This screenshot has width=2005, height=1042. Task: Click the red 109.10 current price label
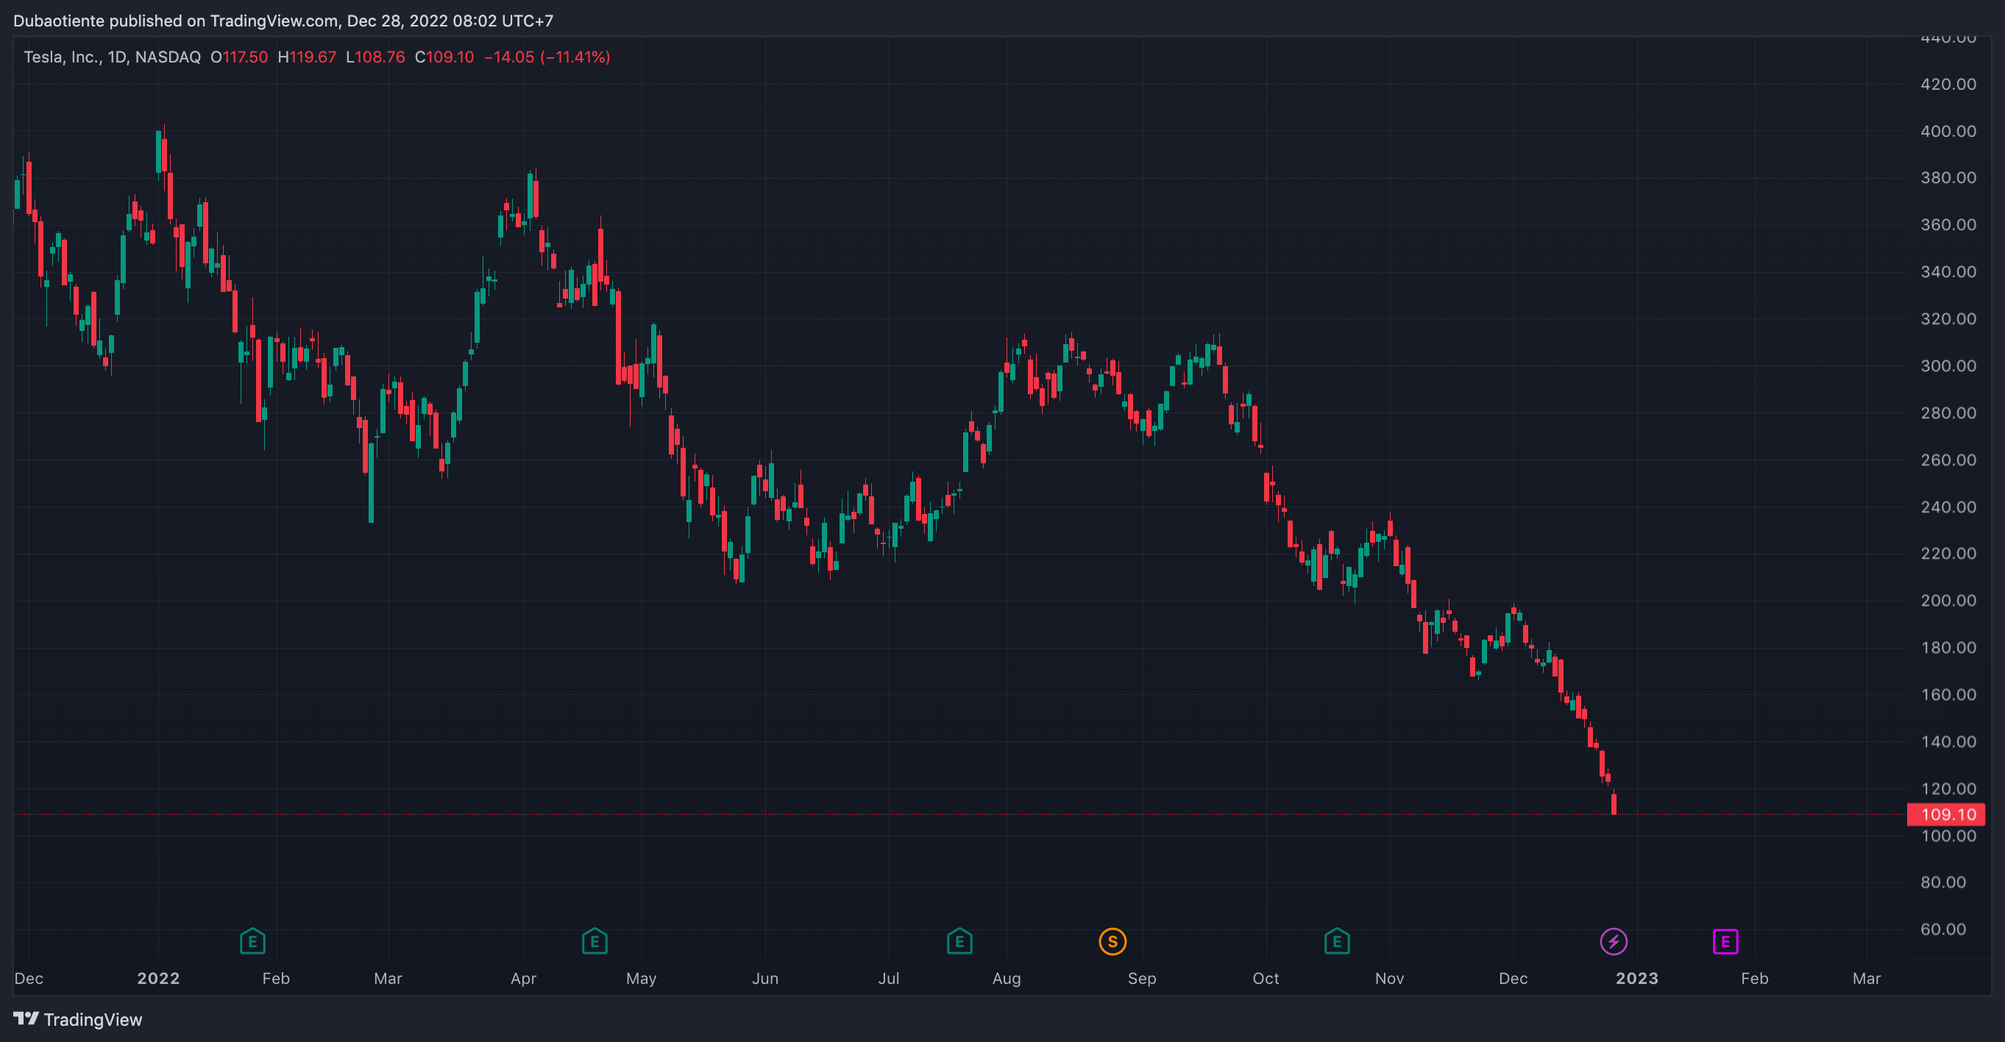coord(1947,814)
